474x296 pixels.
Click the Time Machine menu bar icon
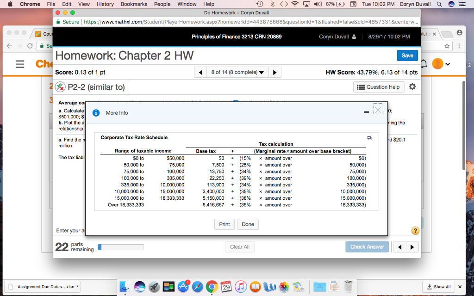[x=260, y=4]
